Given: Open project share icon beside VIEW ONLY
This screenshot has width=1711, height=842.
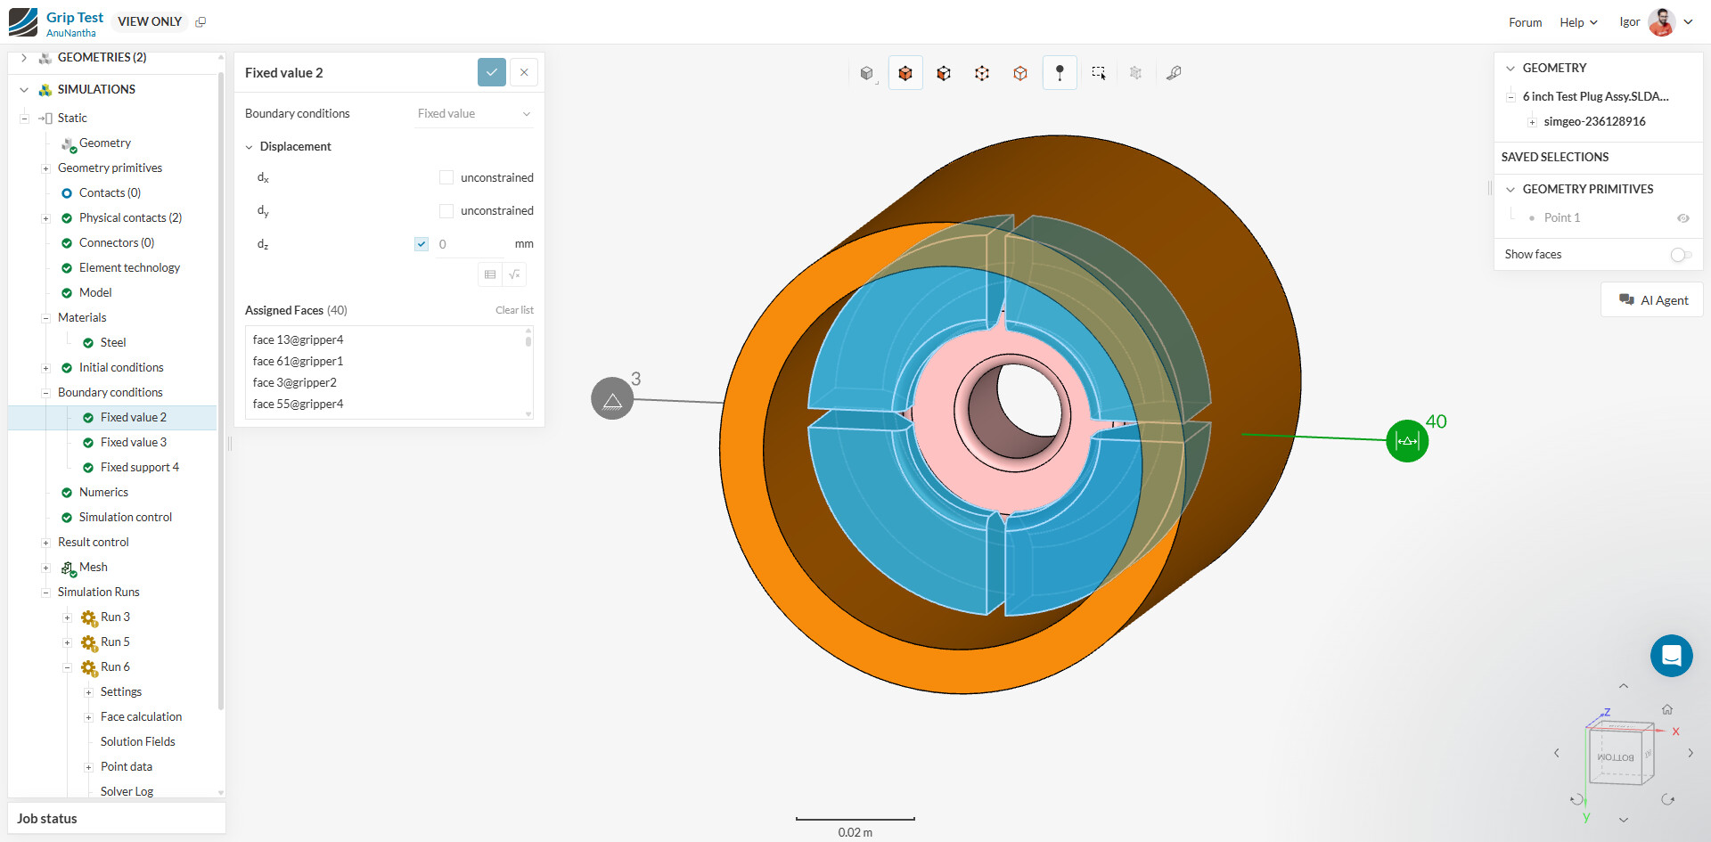Looking at the screenshot, I should [x=201, y=22].
